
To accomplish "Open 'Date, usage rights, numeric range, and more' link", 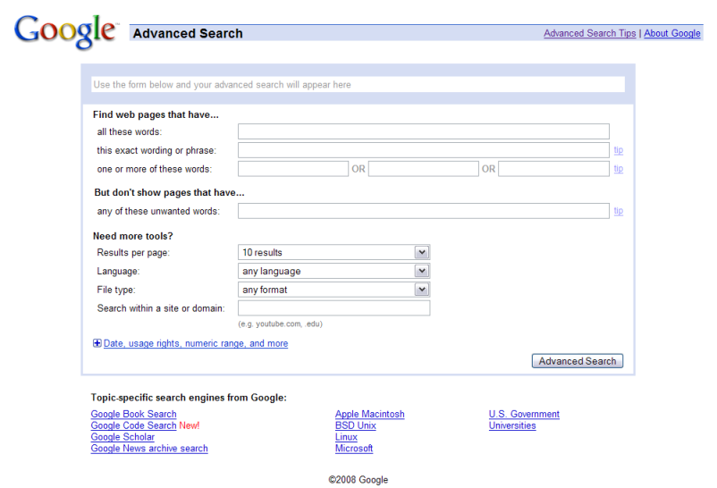I will pyautogui.click(x=196, y=343).
